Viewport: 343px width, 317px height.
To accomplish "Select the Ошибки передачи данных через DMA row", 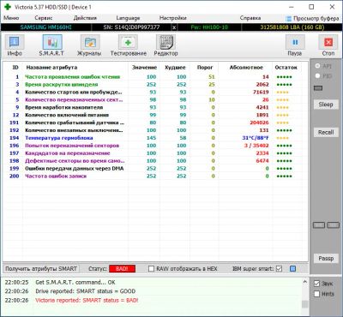I will point(155,169).
